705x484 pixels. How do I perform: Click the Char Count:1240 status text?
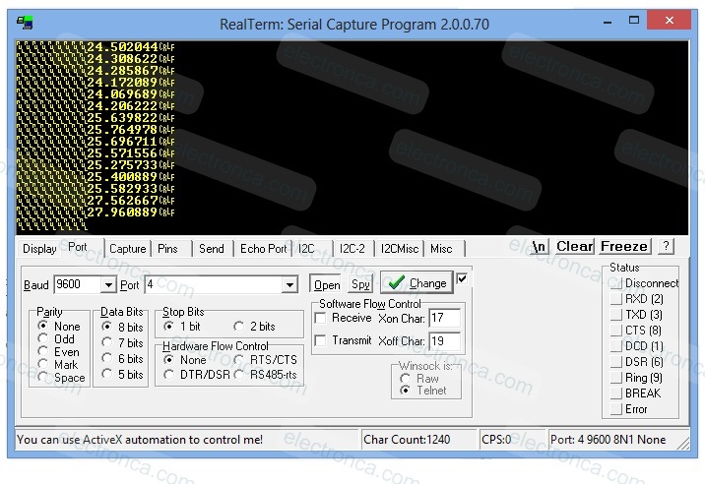click(x=407, y=439)
